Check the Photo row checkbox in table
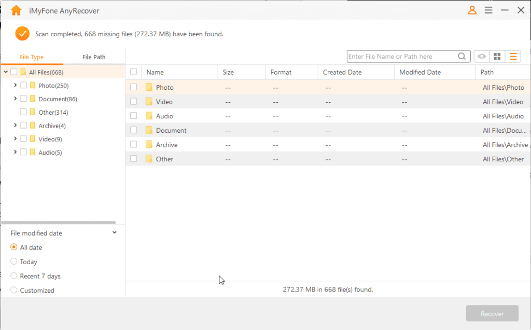Image resolution: width=531 pixels, height=330 pixels. pyautogui.click(x=133, y=87)
